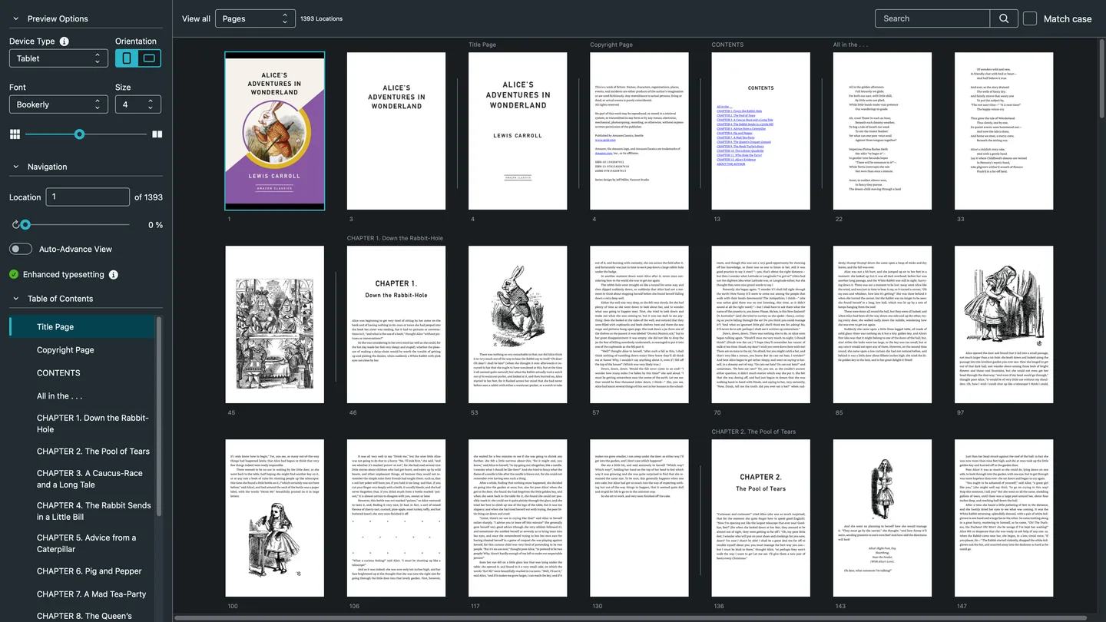
Task: Click into the Search text field
Action: pyautogui.click(x=932, y=18)
